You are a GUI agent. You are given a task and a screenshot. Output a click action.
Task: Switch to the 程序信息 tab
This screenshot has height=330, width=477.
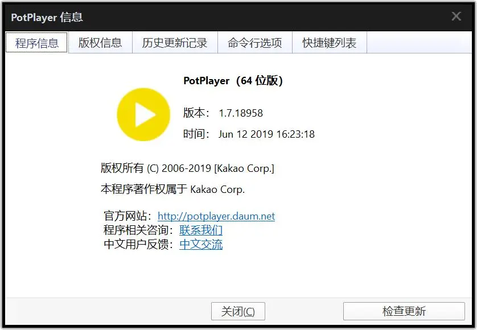[36, 42]
